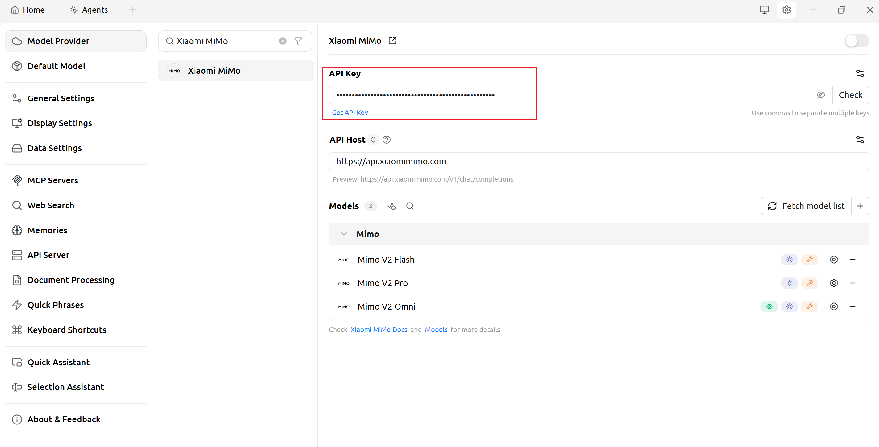Collapse the Mimo model group

(344, 234)
